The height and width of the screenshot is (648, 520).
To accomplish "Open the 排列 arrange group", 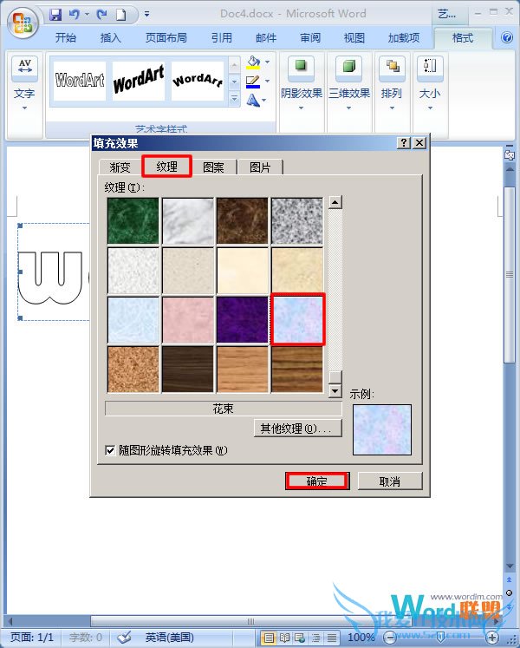I will point(392,82).
